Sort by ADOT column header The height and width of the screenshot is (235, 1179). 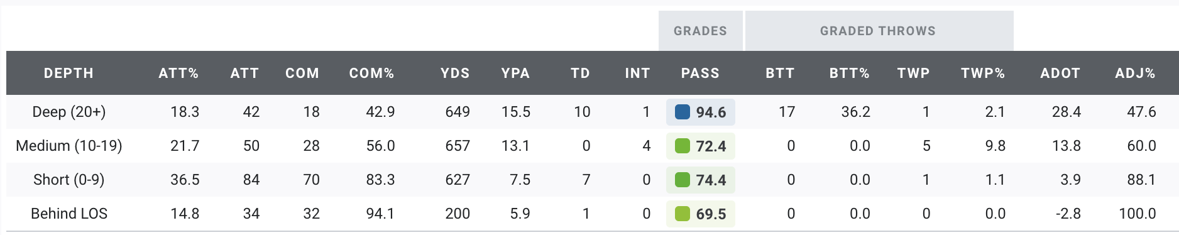1060,73
